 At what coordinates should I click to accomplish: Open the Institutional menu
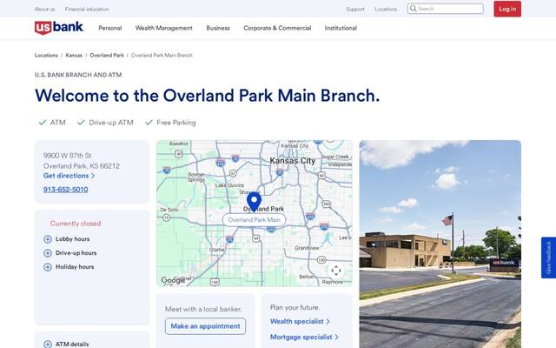[341, 28]
